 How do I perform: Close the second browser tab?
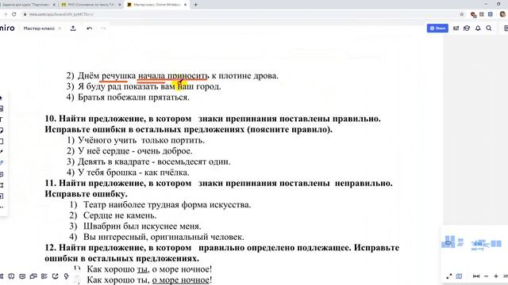pos(120,5)
